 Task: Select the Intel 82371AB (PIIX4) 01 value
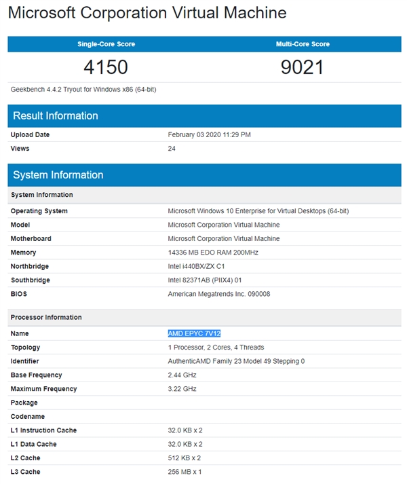205,280
